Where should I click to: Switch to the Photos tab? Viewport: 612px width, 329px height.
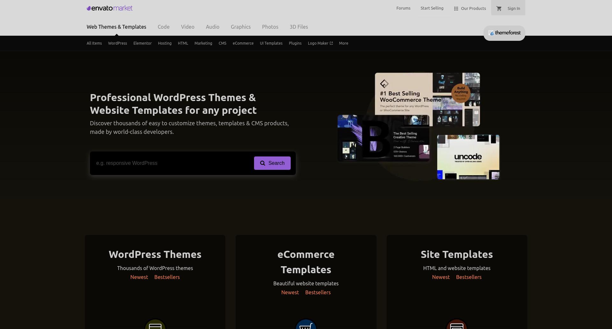(x=270, y=27)
